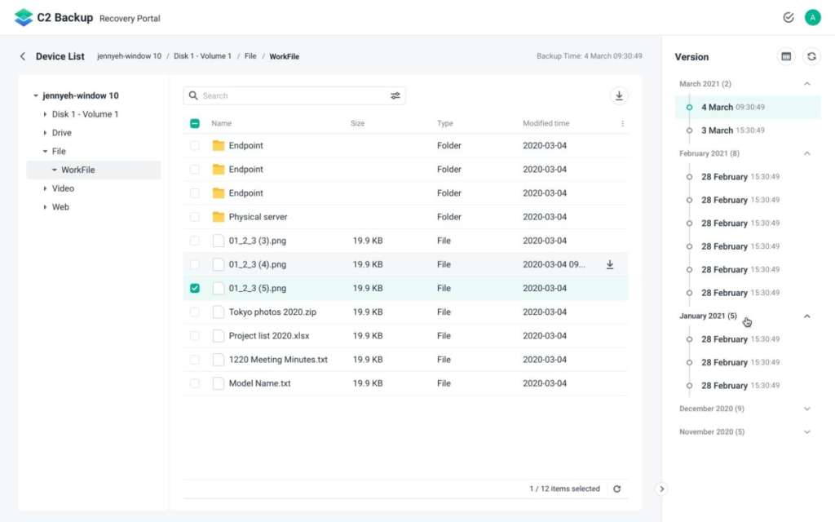
Task: Expand the Drive tree item
Action: point(46,132)
